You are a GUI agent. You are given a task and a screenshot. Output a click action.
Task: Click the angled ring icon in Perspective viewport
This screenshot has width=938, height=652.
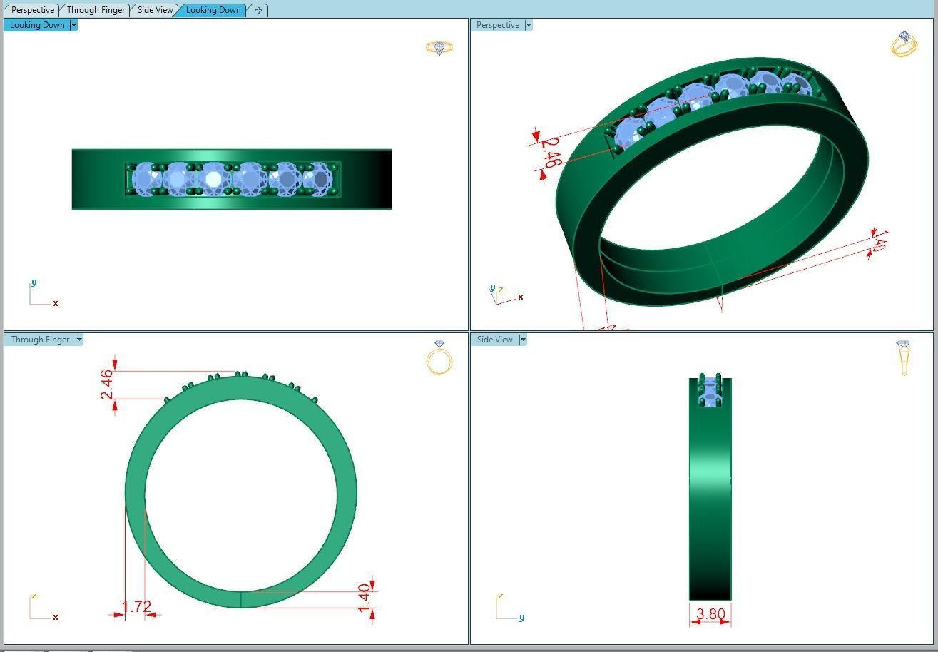pos(904,44)
